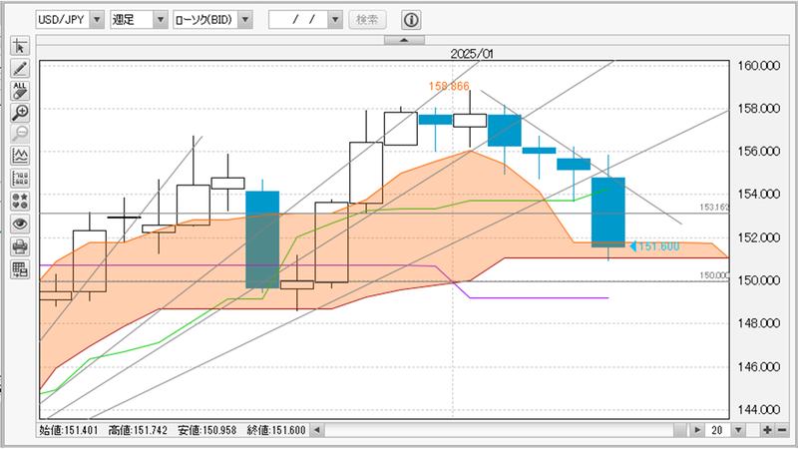Open the symbols and marks icon

click(x=20, y=202)
